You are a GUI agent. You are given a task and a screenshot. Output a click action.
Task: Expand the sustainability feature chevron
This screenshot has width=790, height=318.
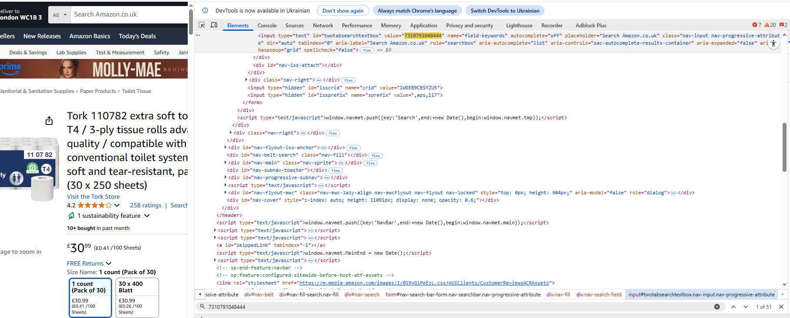147,216
